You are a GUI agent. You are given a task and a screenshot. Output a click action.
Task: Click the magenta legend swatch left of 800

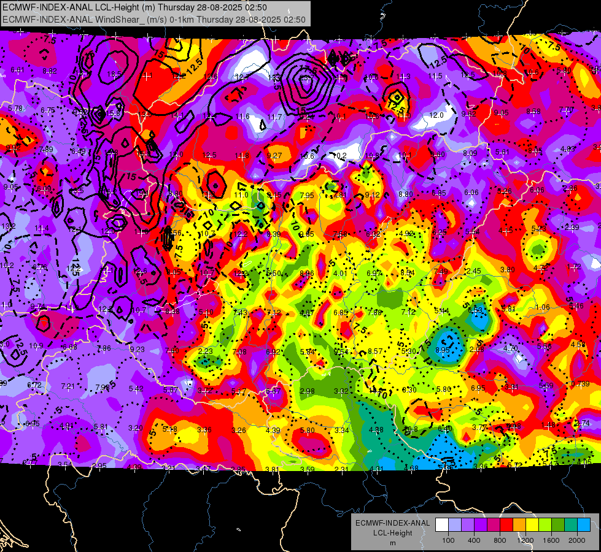click(x=494, y=525)
